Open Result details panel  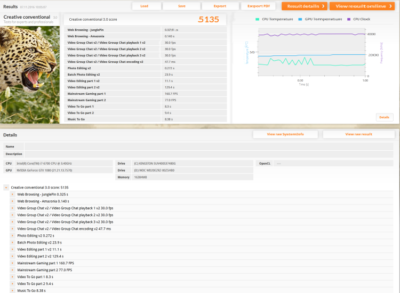tap(305, 6)
